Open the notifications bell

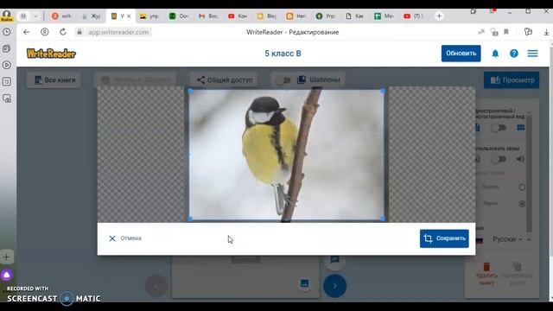tap(495, 54)
